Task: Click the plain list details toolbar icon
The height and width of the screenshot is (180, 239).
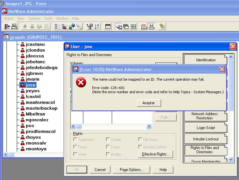Action: [57, 26]
